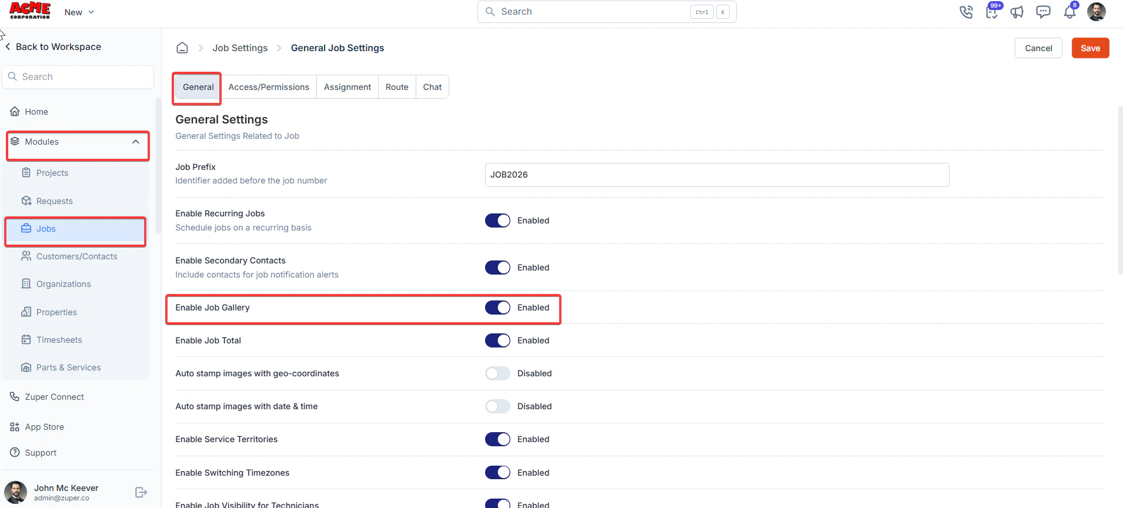Click the Save button

[x=1090, y=48]
